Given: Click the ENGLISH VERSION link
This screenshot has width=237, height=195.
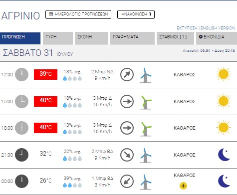Looking at the screenshot, I should point(218,28).
